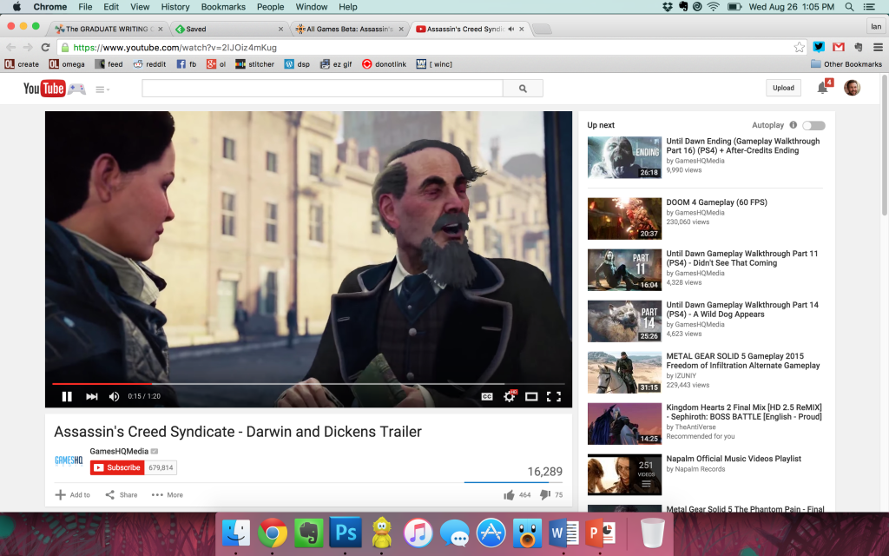The image size is (889, 556).
Task: Open Napalm Official Music Videos Playlist
Action: [734, 459]
